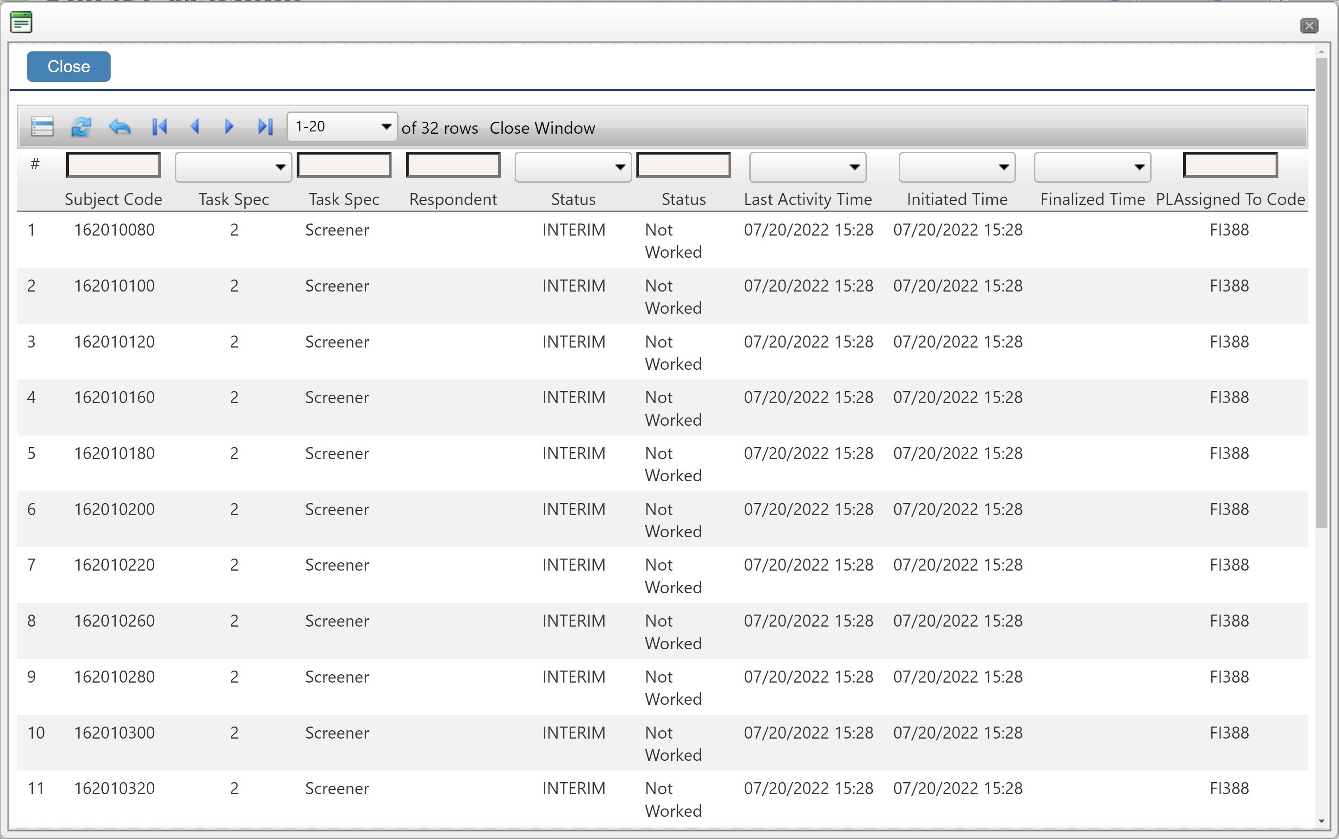Select subject code 162010080
Image resolution: width=1339 pixels, height=839 pixels.
tap(114, 230)
